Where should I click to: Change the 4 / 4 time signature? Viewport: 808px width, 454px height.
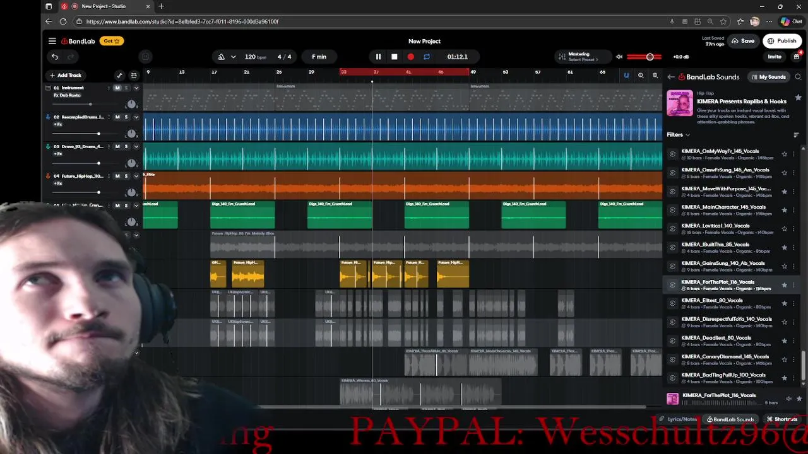coord(285,57)
